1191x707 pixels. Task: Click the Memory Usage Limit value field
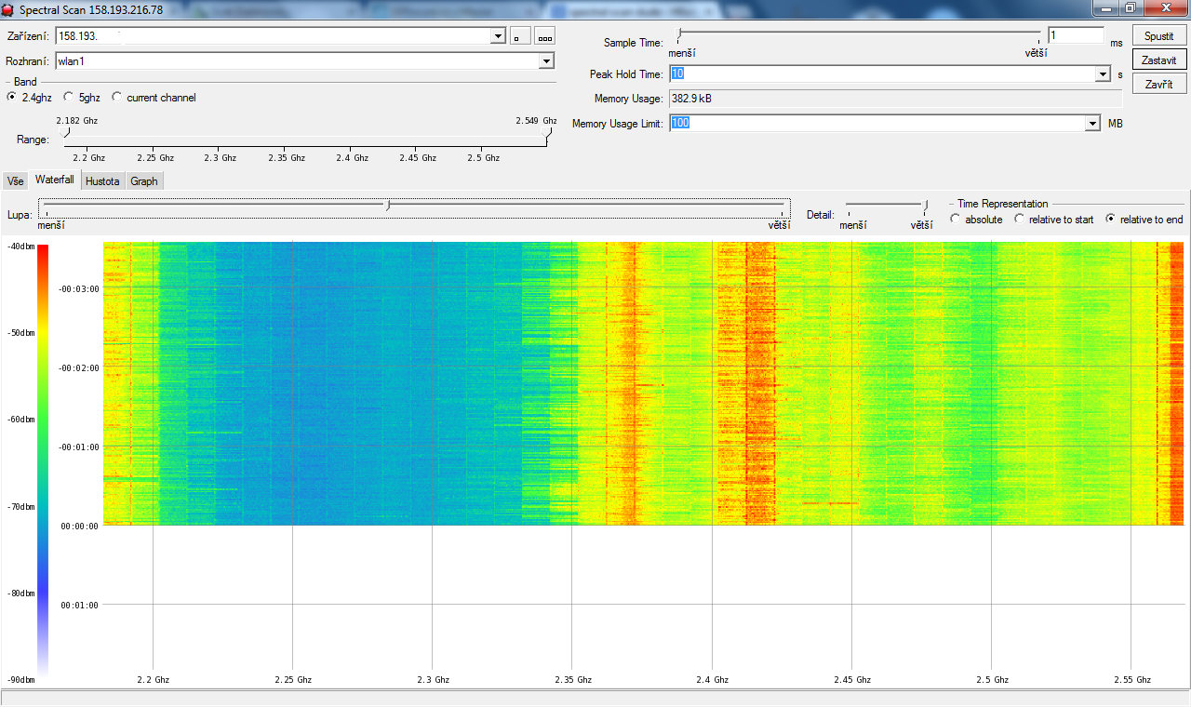pyautogui.click(x=877, y=123)
